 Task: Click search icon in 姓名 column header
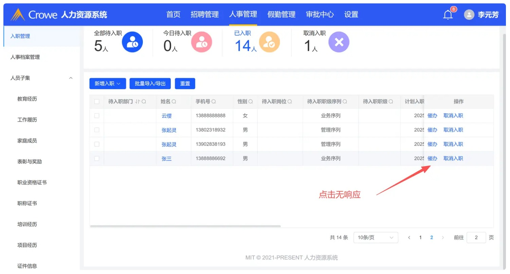(174, 102)
